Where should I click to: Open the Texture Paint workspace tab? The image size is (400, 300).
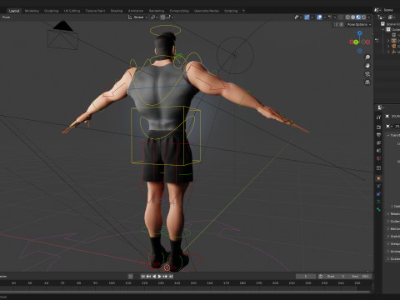95,11
